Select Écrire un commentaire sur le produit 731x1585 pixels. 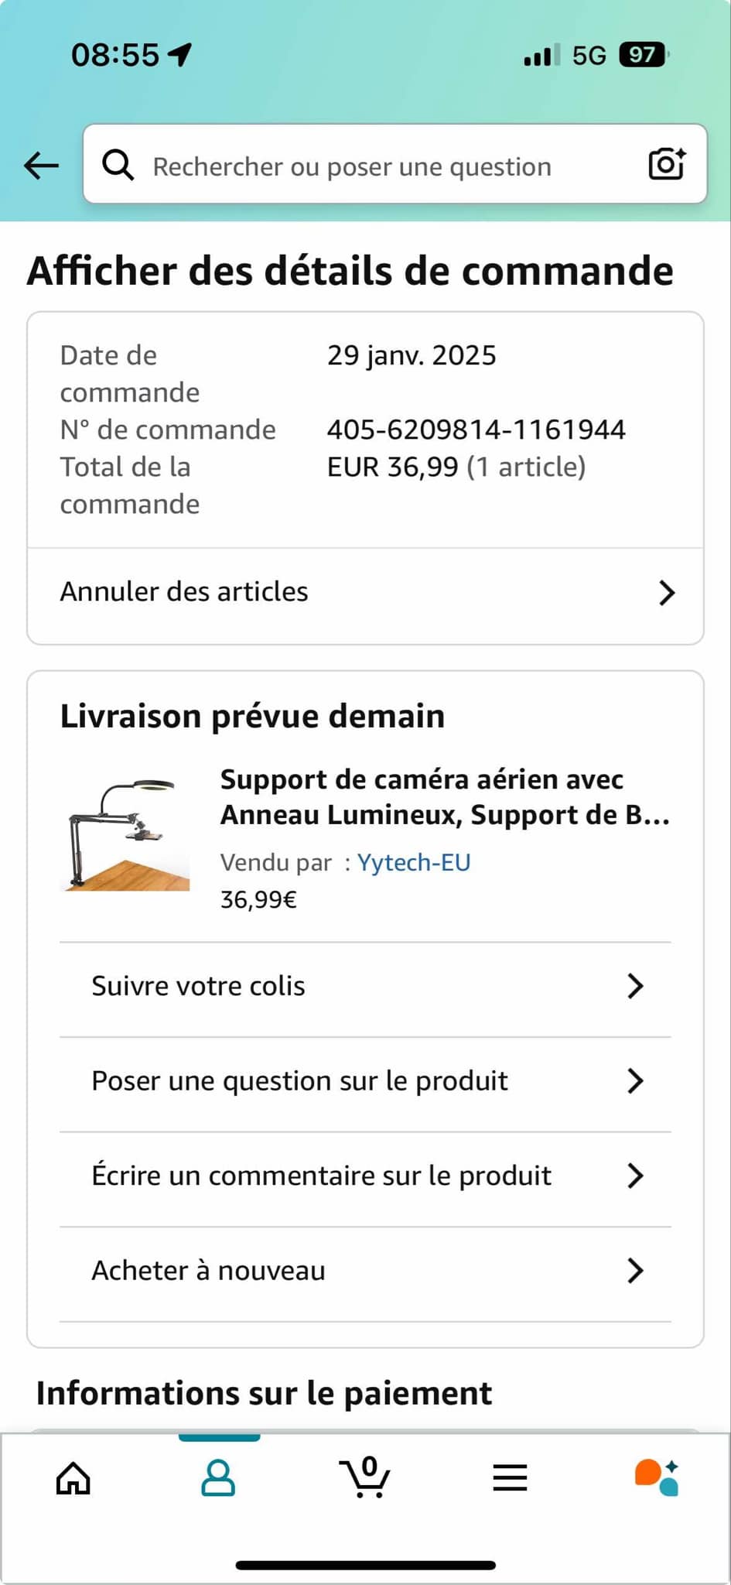(321, 1176)
